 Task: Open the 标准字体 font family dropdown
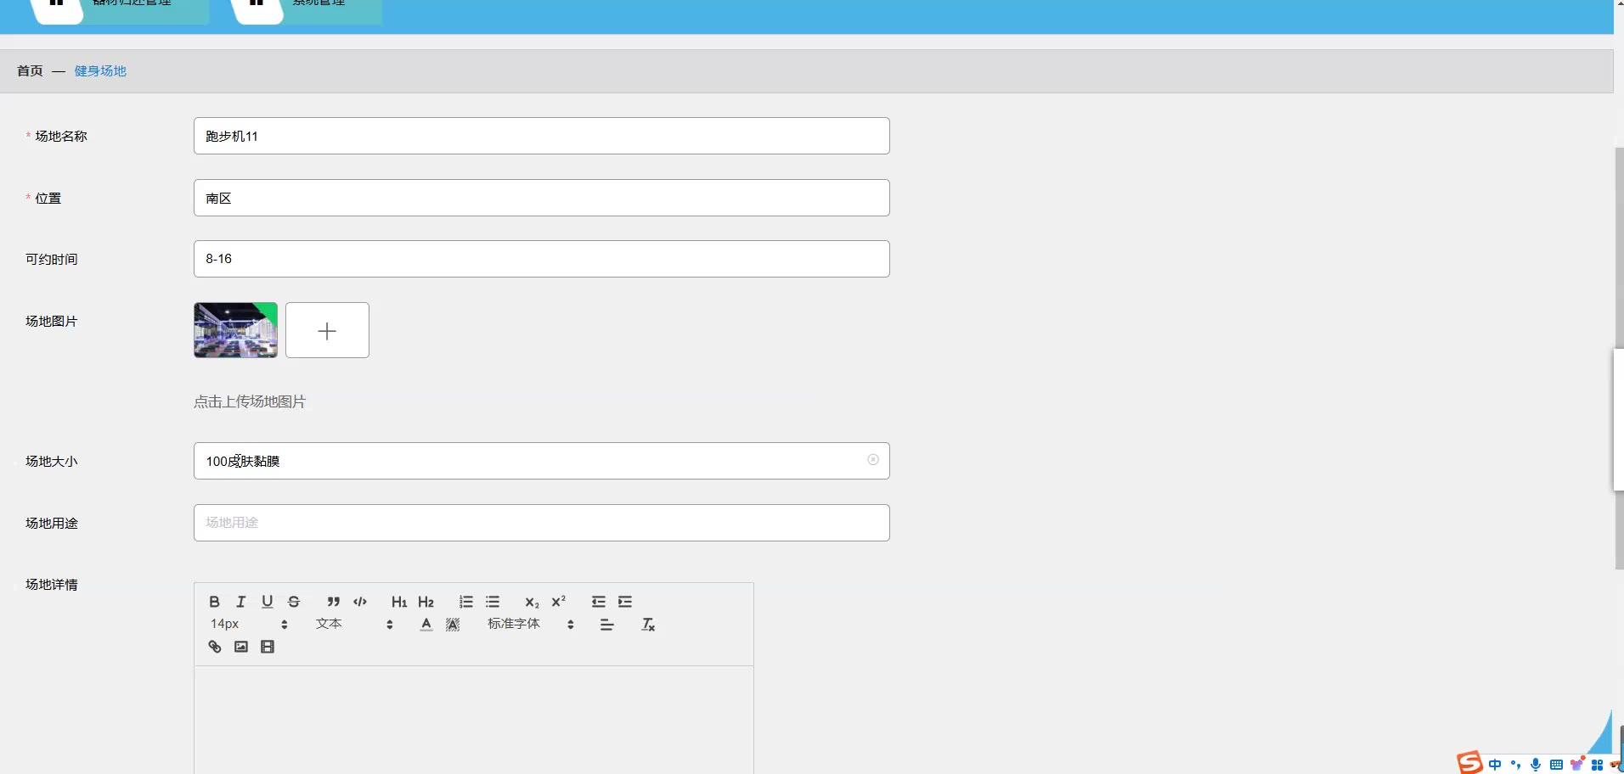(x=531, y=624)
